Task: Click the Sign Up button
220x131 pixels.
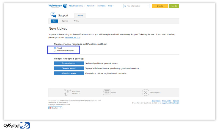Action: point(160,6)
